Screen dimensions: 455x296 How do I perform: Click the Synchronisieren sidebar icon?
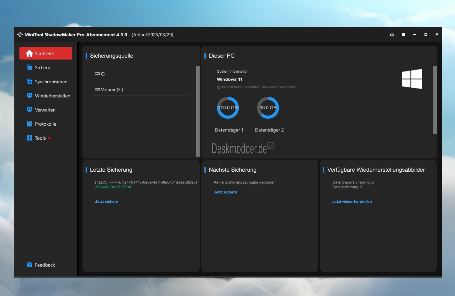[x=29, y=81]
